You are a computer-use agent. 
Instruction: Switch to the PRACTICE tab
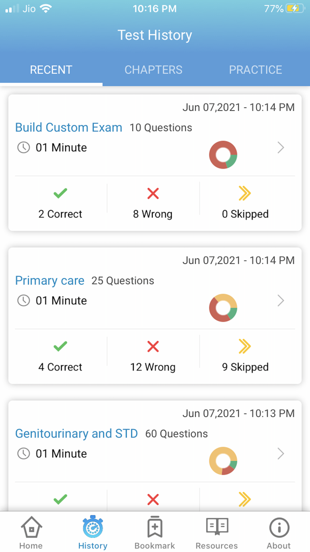coord(256,70)
